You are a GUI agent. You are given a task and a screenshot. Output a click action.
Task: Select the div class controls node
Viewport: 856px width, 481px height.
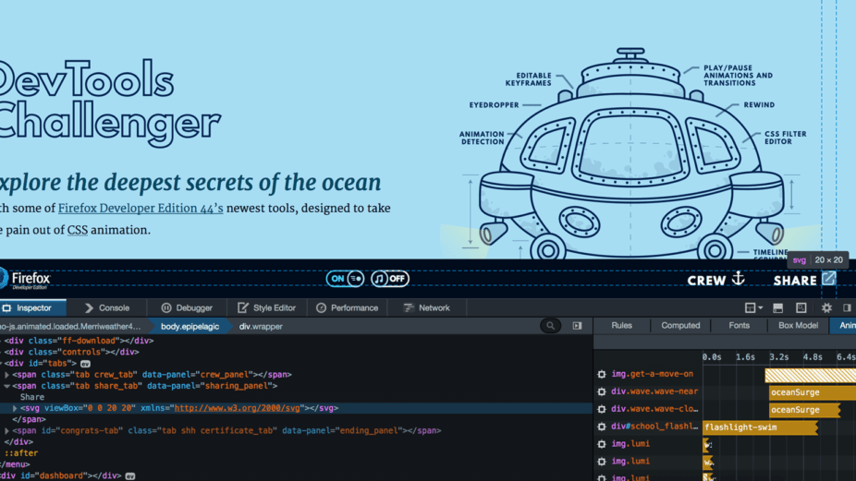71,352
